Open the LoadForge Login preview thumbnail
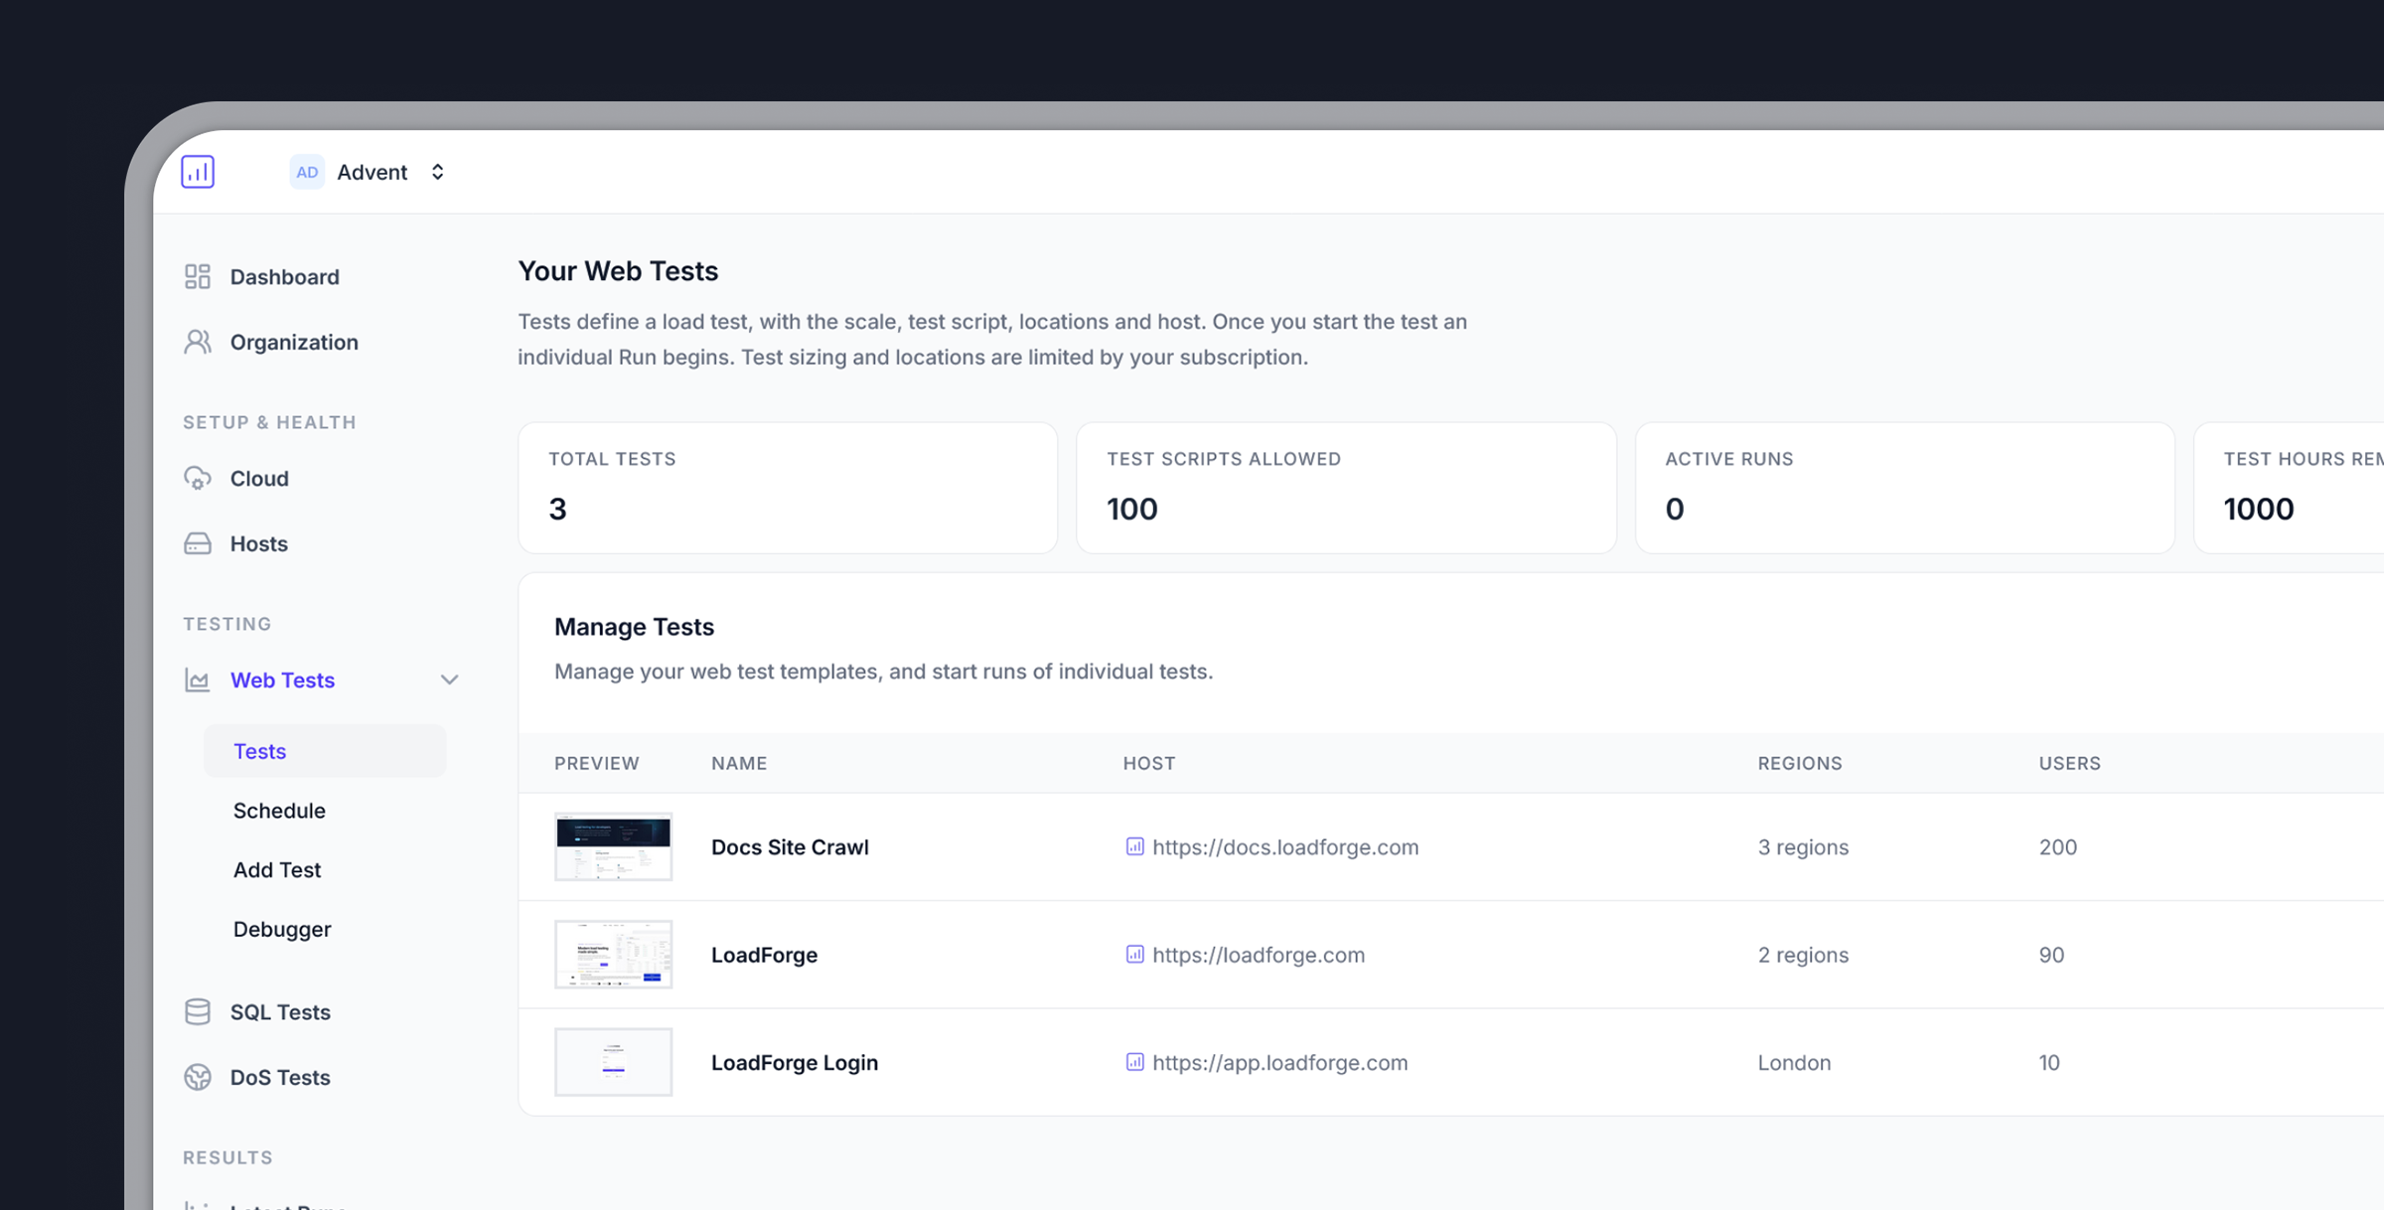This screenshot has width=2384, height=1210. (613, 1062)
